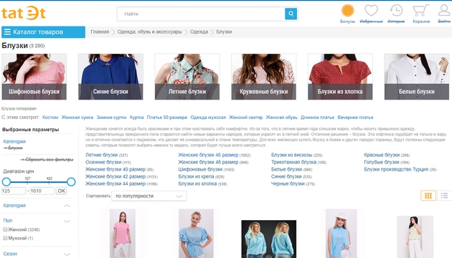This screenshot has width=452, height=258.
Task: Click the Войти user profile icon
Action: (x=444, y=11)
